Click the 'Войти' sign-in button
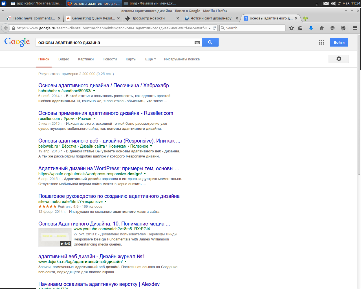Viewport: 361px width, 289px height. tap(339, 42)
